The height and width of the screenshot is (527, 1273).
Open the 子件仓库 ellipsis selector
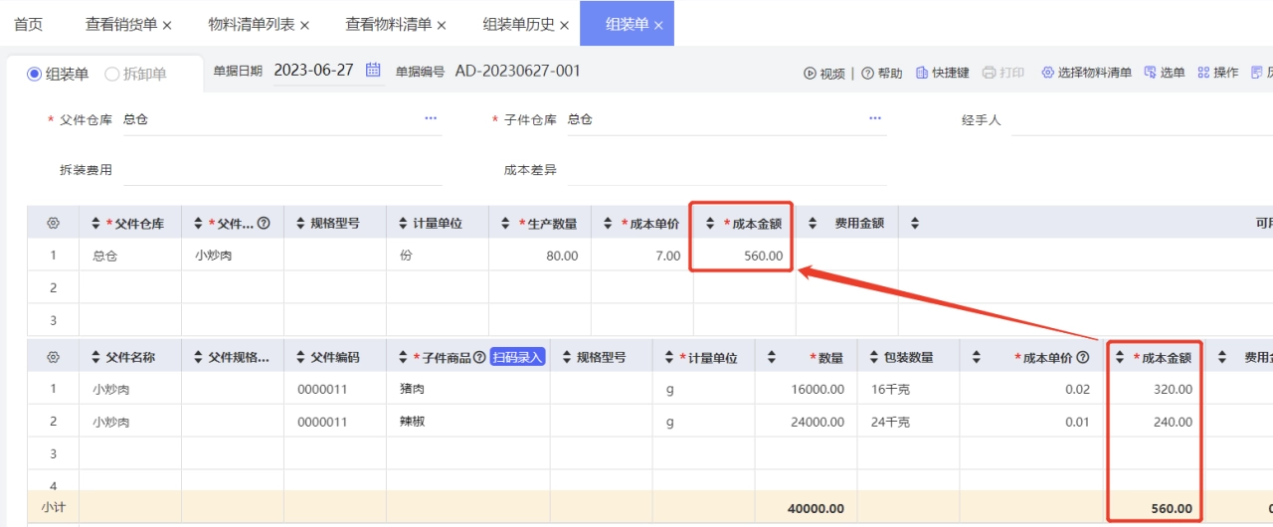(875, 118)
